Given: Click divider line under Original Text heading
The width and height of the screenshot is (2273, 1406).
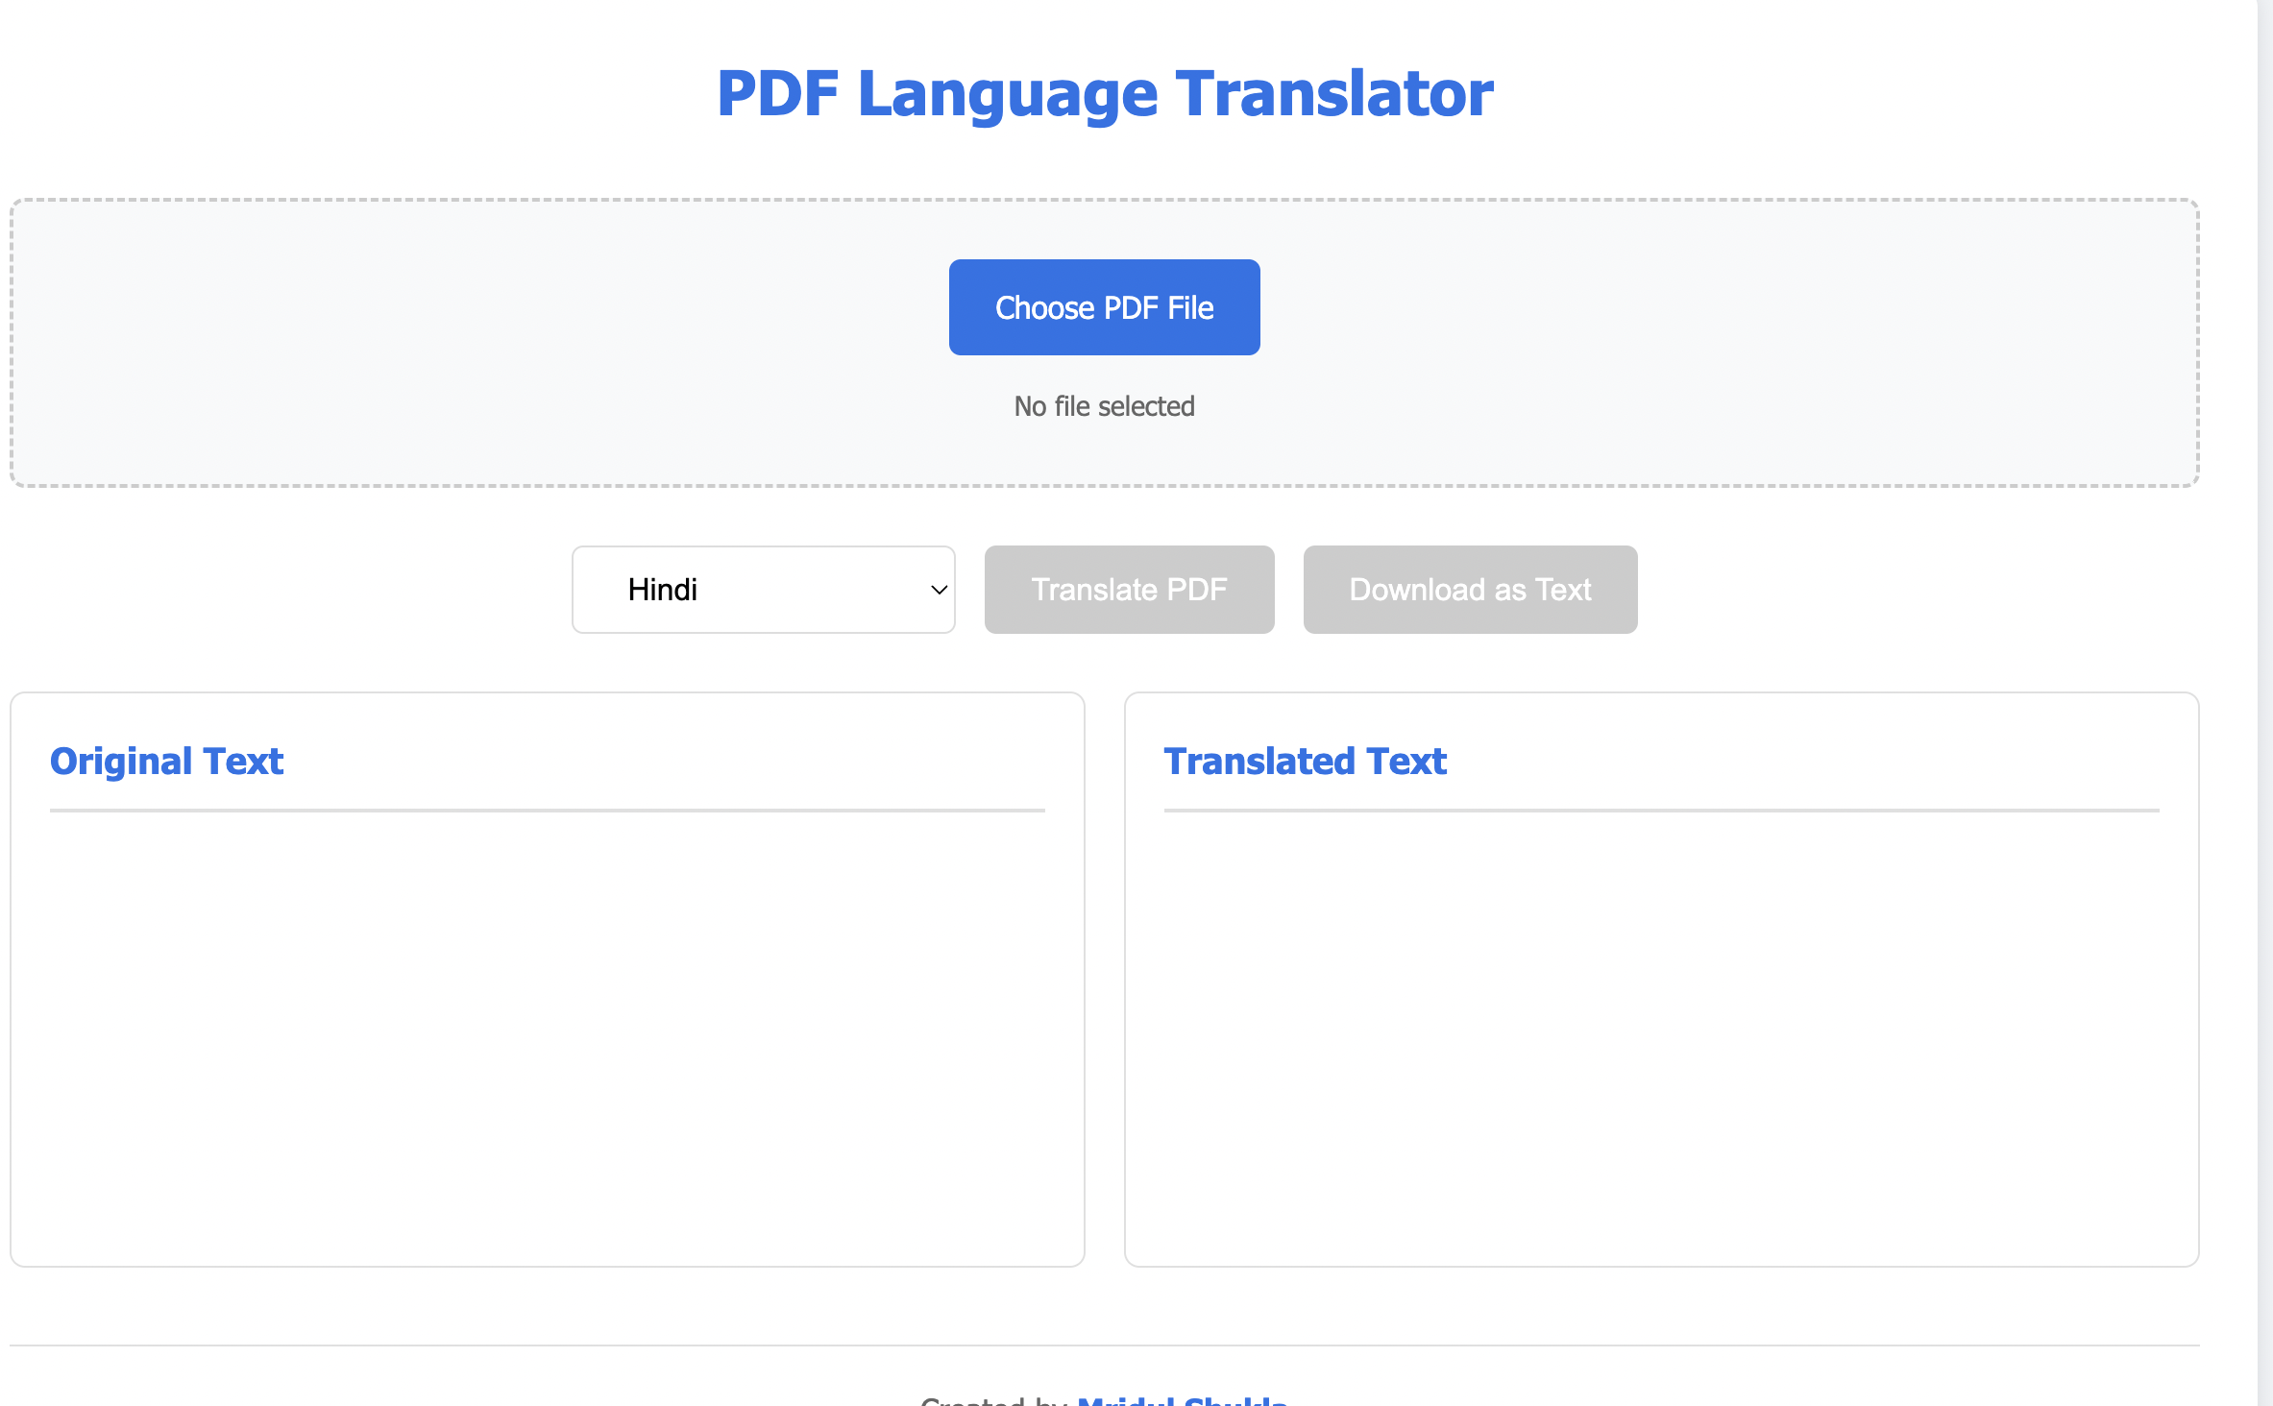Looking at the screenshot, I should tap(547, 811).
